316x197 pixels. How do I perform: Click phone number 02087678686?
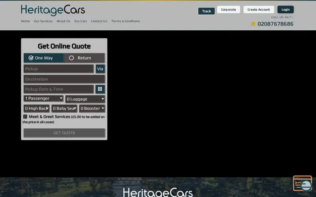(275, 24)
